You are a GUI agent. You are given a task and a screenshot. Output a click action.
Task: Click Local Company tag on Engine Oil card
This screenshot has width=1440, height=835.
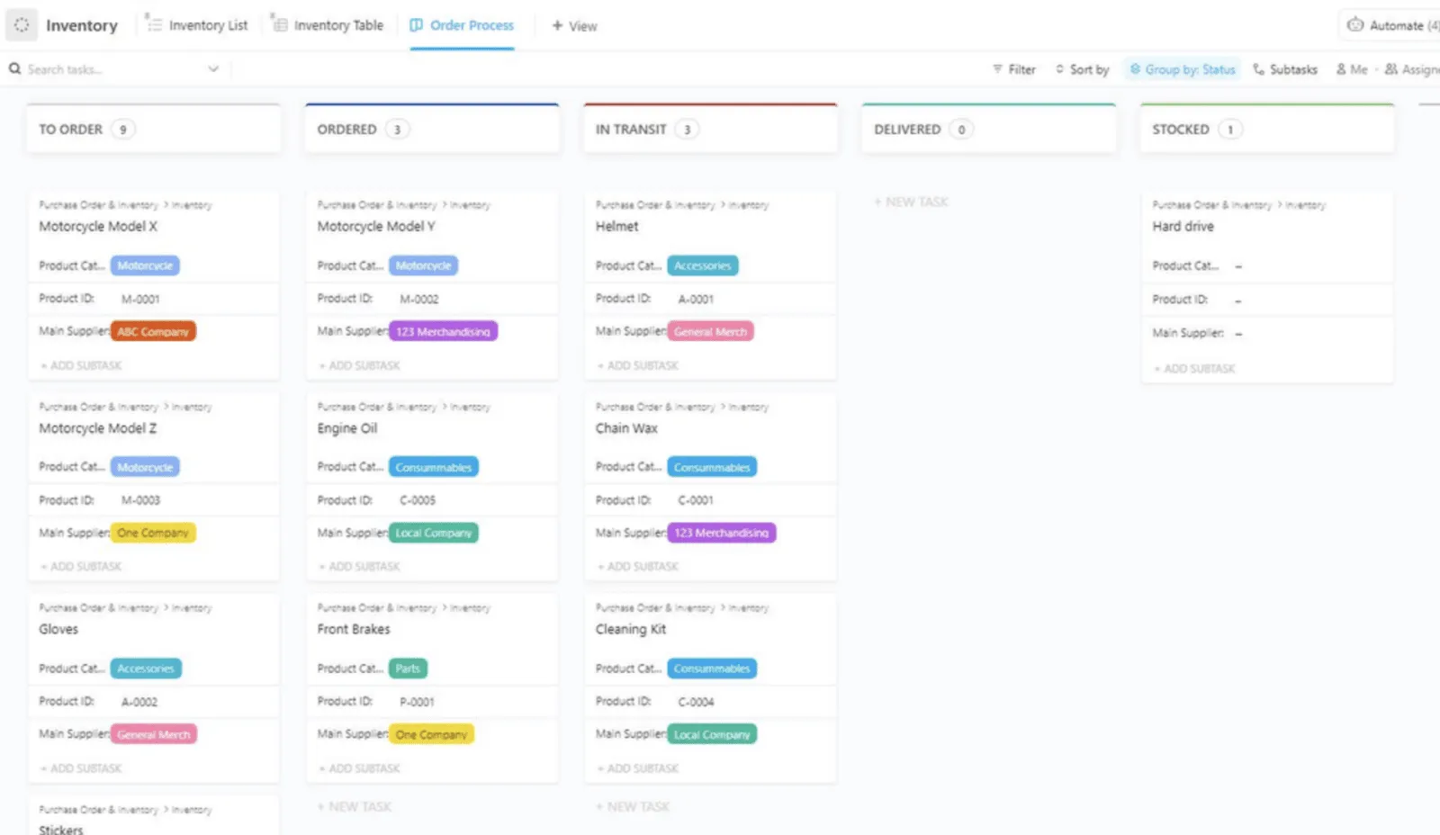pos(433,533)
